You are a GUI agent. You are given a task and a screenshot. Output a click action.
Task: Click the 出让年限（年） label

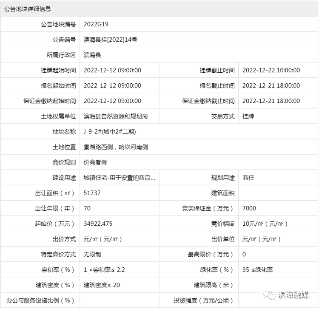(x=55, y=208)
